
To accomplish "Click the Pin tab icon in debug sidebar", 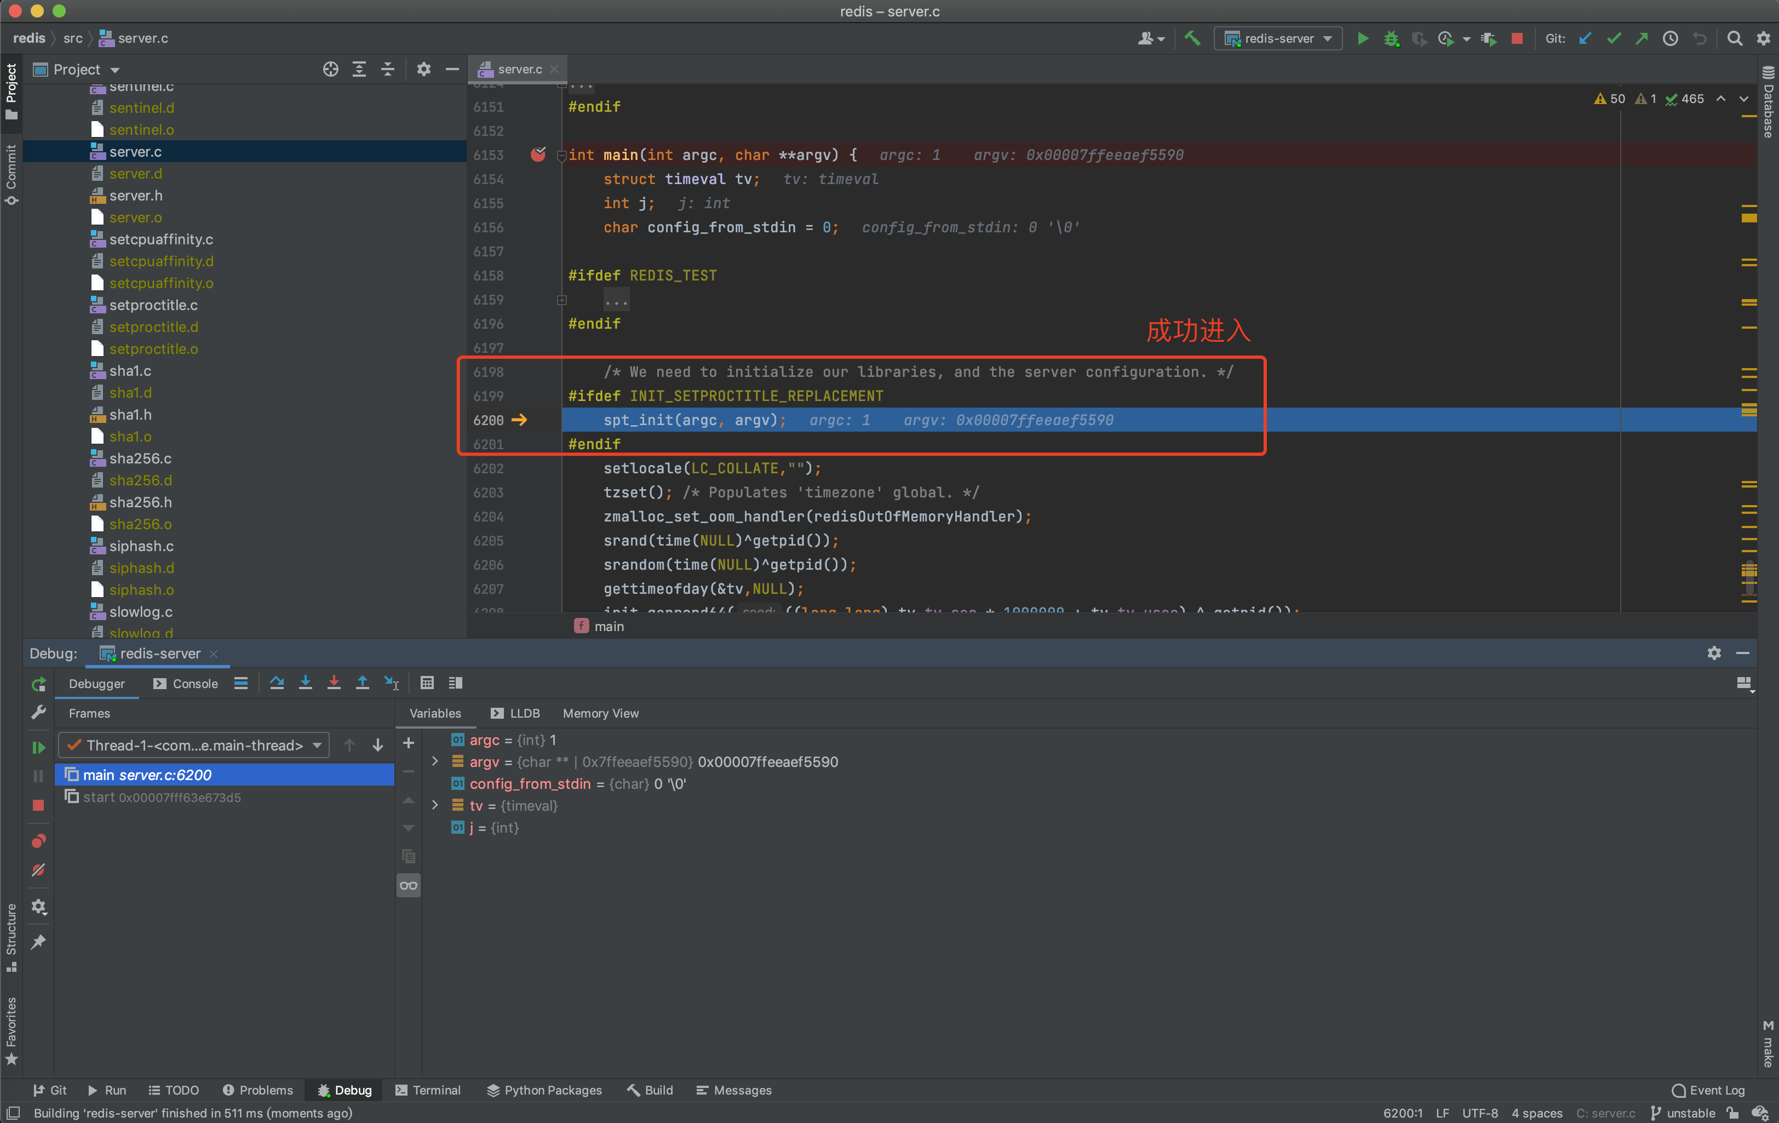I will pos(38,941).
